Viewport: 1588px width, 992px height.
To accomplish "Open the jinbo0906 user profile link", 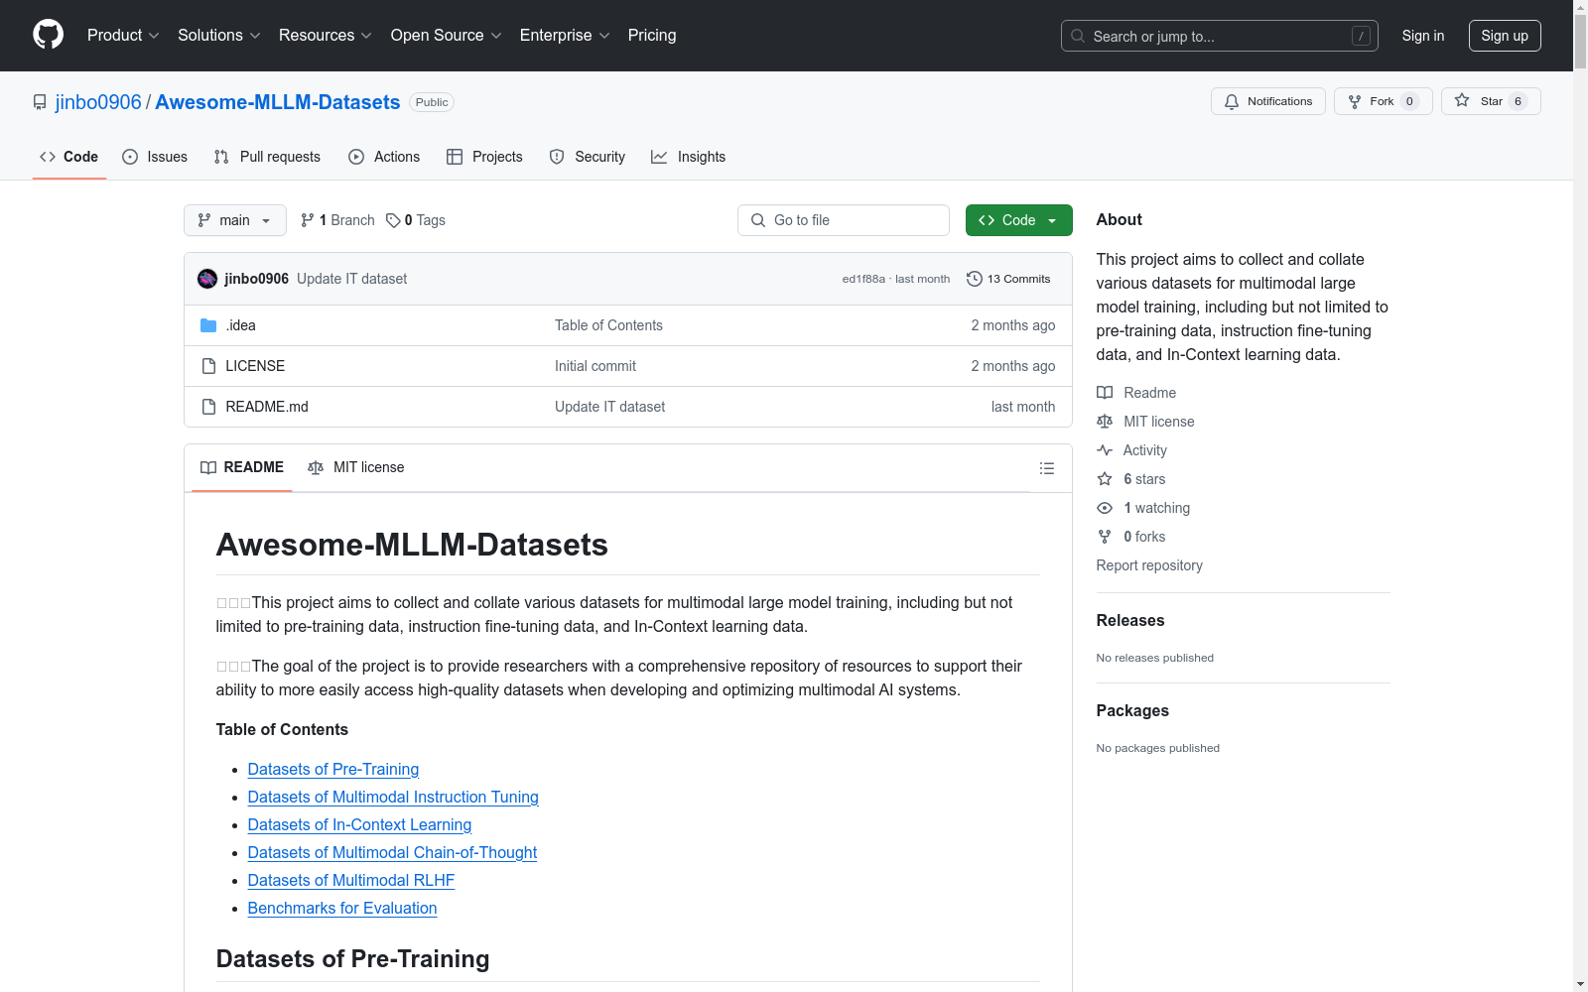I will pyautogui.click(x=98, y=102).
